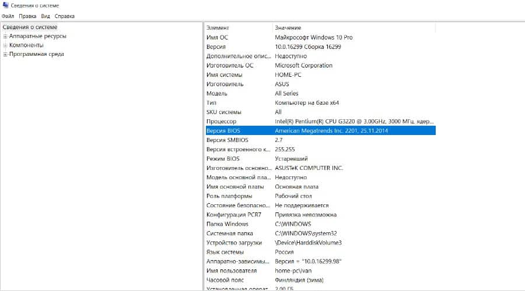This screenshot has width=525, height=291.
Task: Click the Значение column header
Action: (x=288, y=28)
